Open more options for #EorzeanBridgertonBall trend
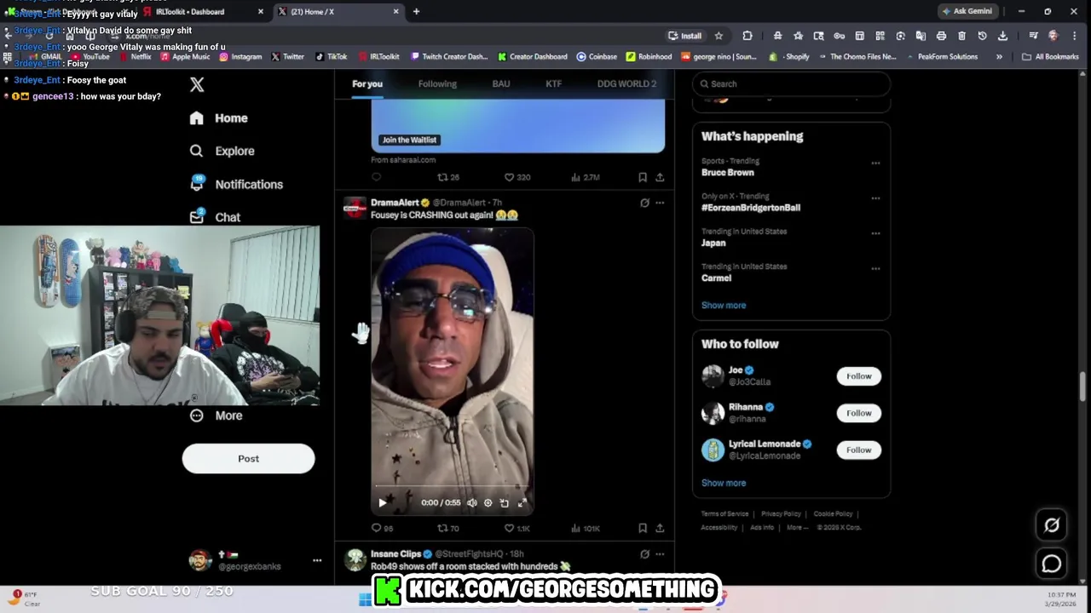 875,198
